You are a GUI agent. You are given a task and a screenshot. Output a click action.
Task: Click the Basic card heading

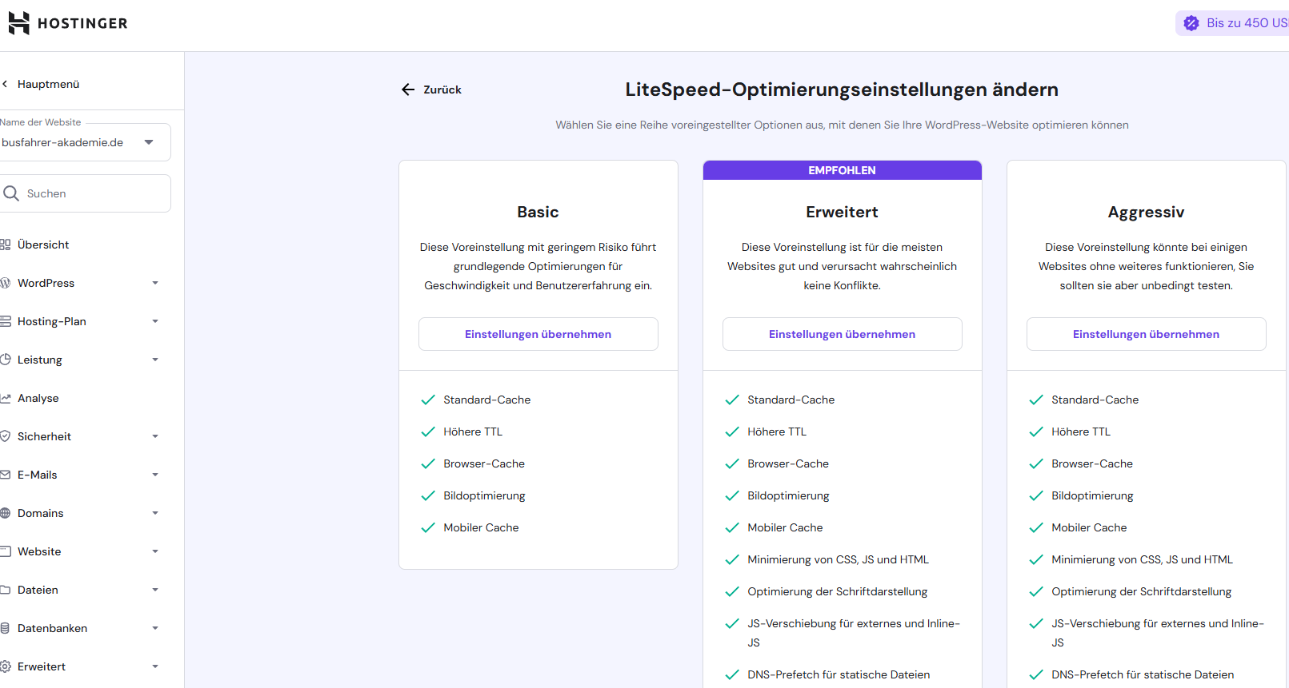tap(538, 212)
